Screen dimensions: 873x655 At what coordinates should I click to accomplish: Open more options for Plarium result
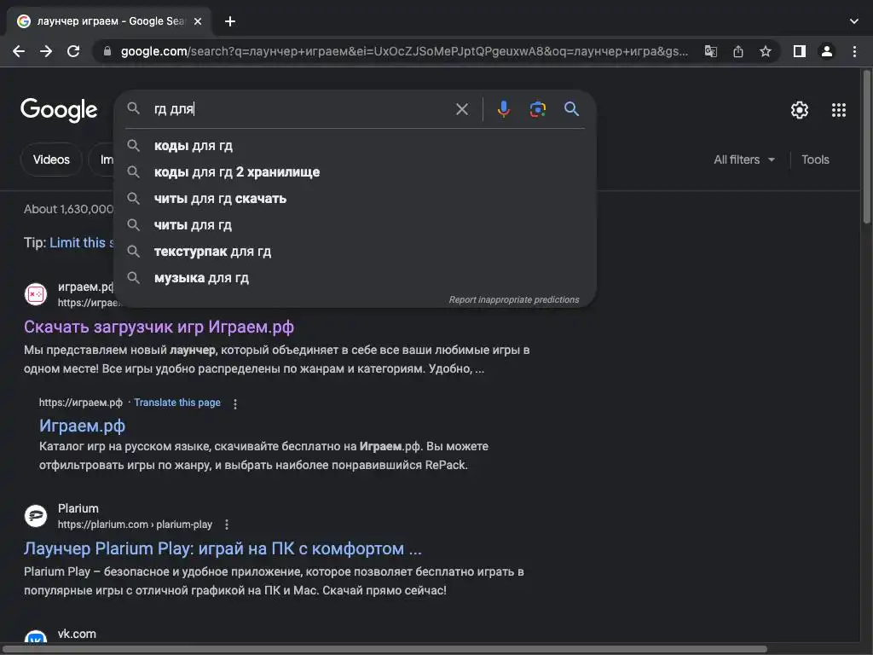click(226, 525)
